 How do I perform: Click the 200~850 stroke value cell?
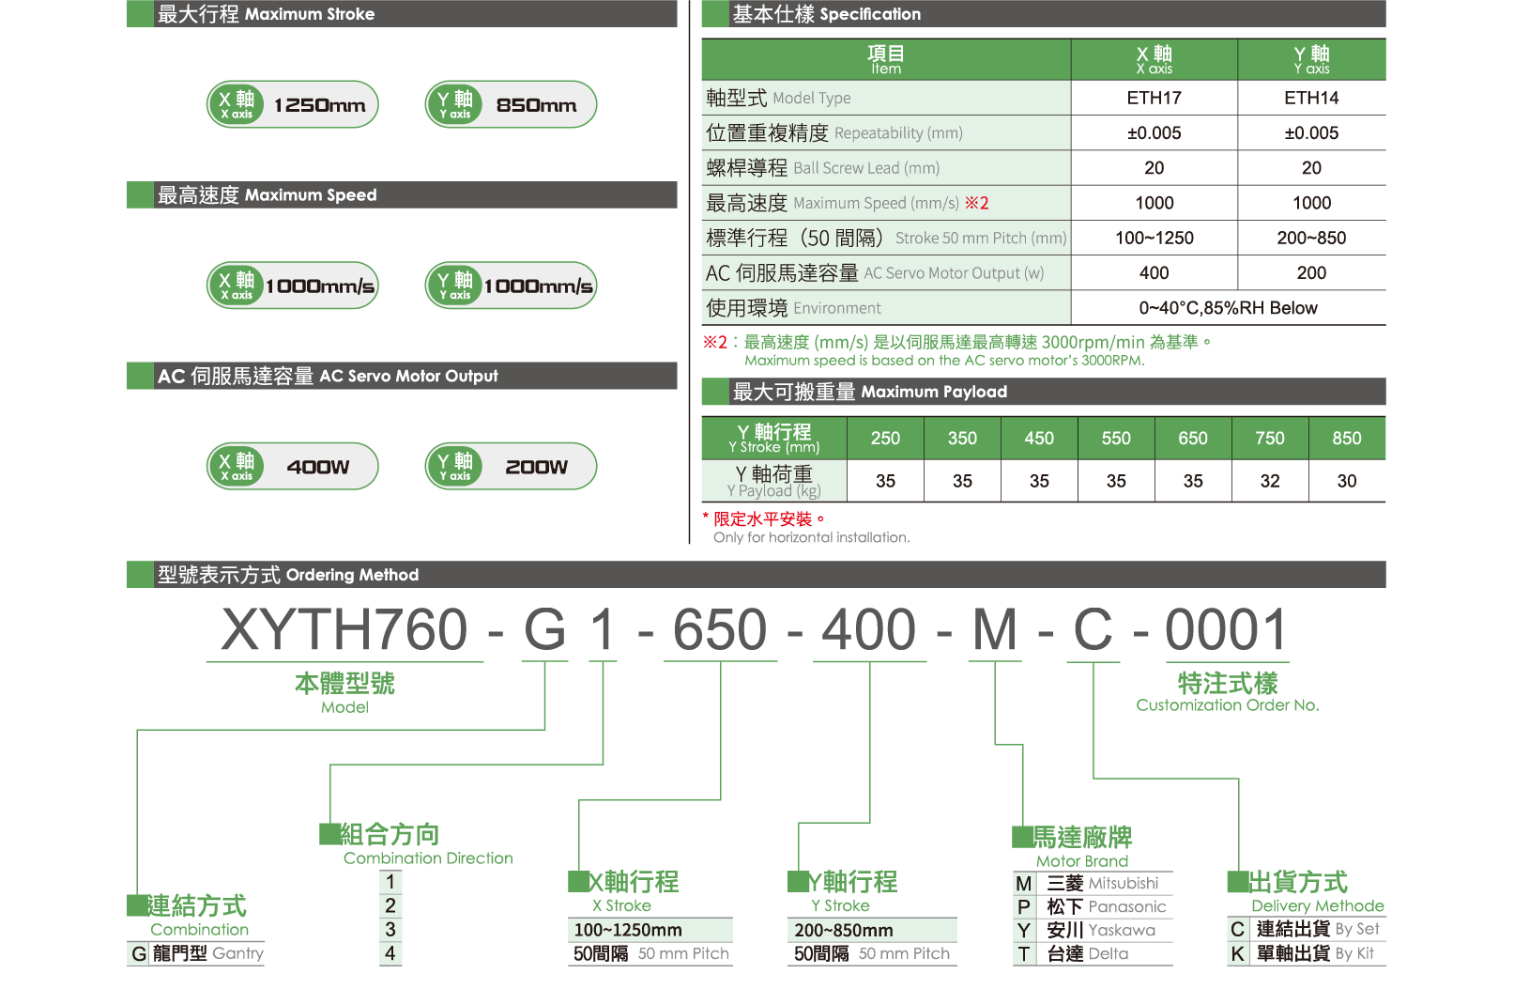pos(1312,238)
